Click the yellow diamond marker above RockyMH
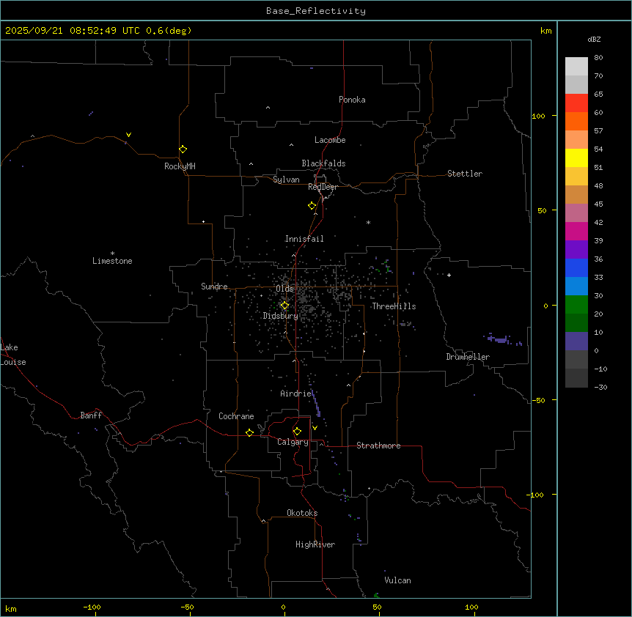The image size is (632, 617). pyautogui.click(x=183, y=149)
